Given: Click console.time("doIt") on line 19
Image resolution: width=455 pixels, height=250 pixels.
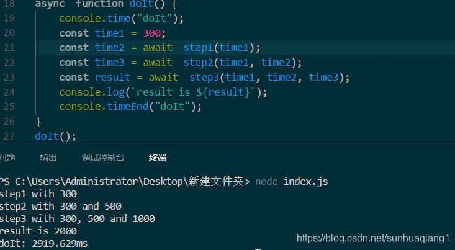Looking at the screenshot, I should click(121, 18).
